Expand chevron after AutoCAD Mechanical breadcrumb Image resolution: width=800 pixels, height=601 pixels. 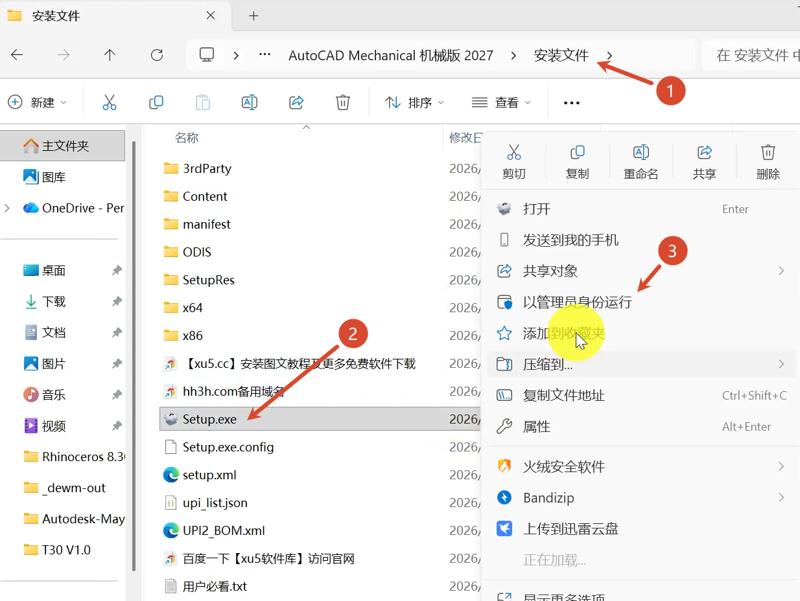tap(513, 56)
